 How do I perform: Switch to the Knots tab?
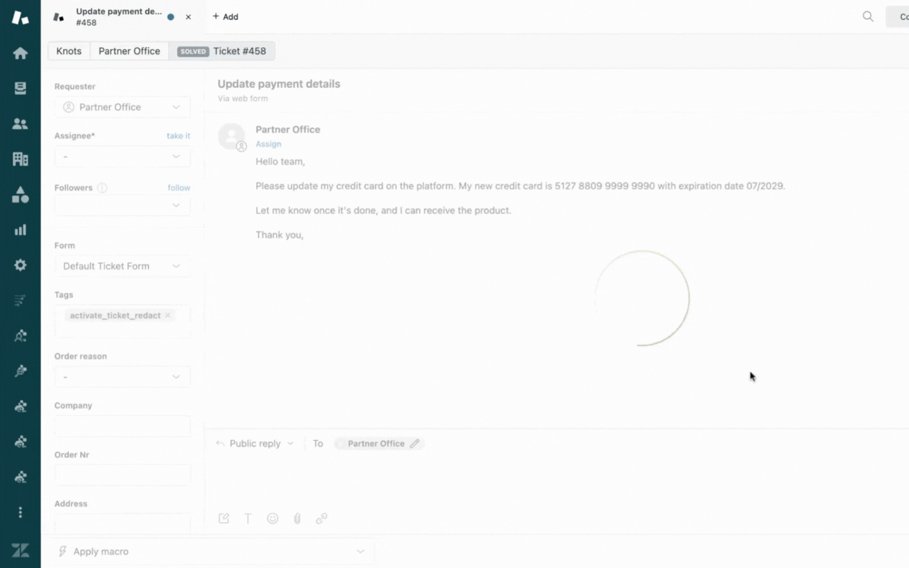pos(69,51)
